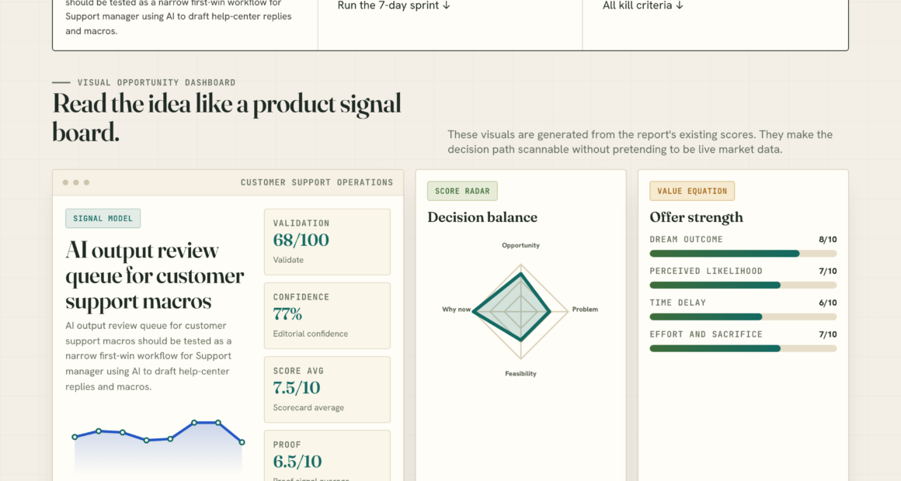This screenshot has width=901, height=481.
Task: Open the Validation 68/100 card
Action: point(327,241)
